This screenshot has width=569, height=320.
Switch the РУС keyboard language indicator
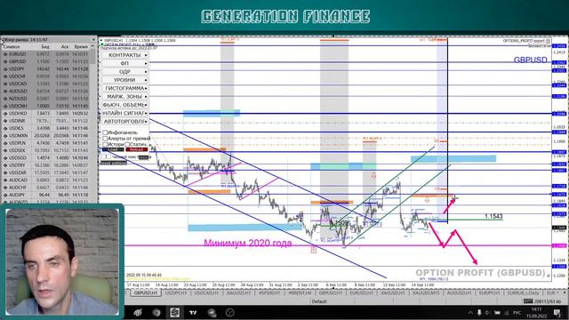[x=517, y=312]
